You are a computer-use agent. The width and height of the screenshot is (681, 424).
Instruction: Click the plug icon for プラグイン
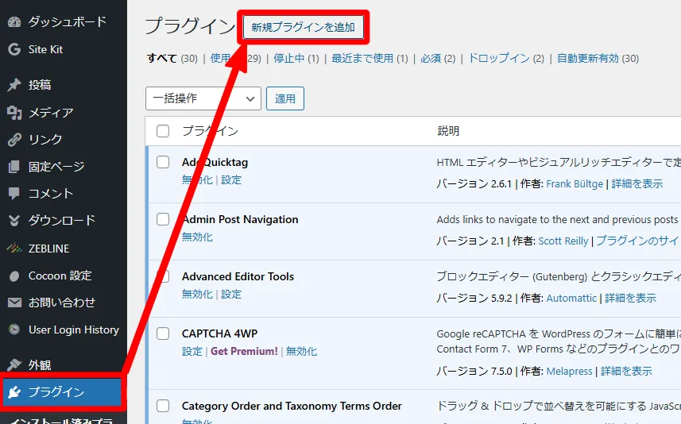(14, 392)
